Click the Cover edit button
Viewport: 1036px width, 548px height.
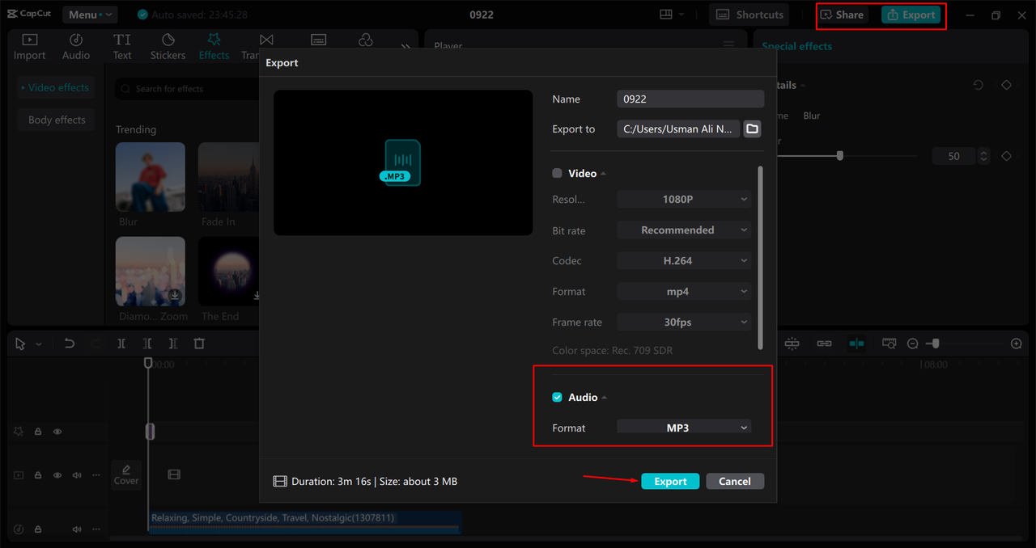(x=126, y=474)
